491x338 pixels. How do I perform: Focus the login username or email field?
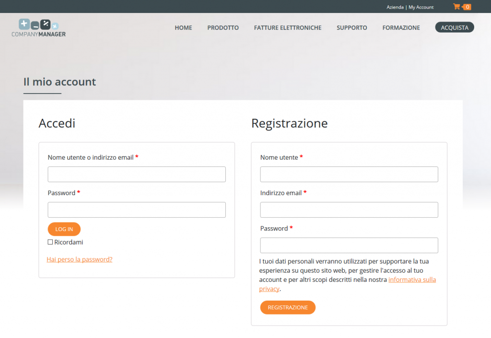coord(137,174)
